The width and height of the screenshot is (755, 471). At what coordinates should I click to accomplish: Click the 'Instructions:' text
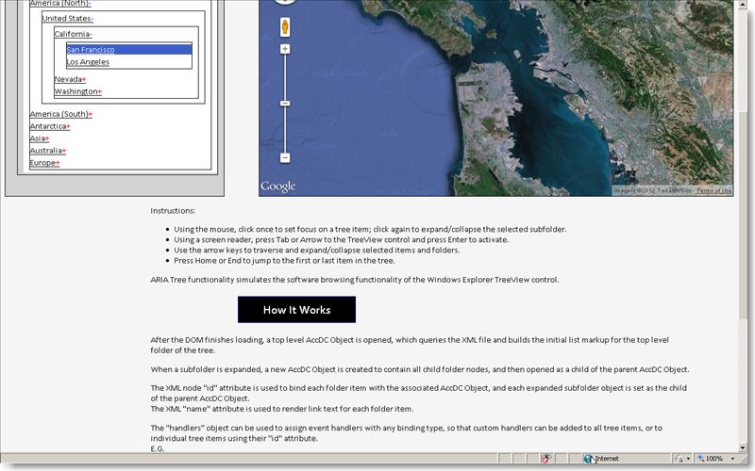(x=173, y=210)
